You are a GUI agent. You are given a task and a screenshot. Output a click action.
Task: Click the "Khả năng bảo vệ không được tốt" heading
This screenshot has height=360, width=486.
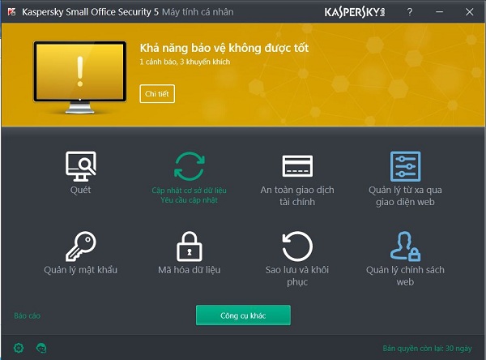(224, 48)
